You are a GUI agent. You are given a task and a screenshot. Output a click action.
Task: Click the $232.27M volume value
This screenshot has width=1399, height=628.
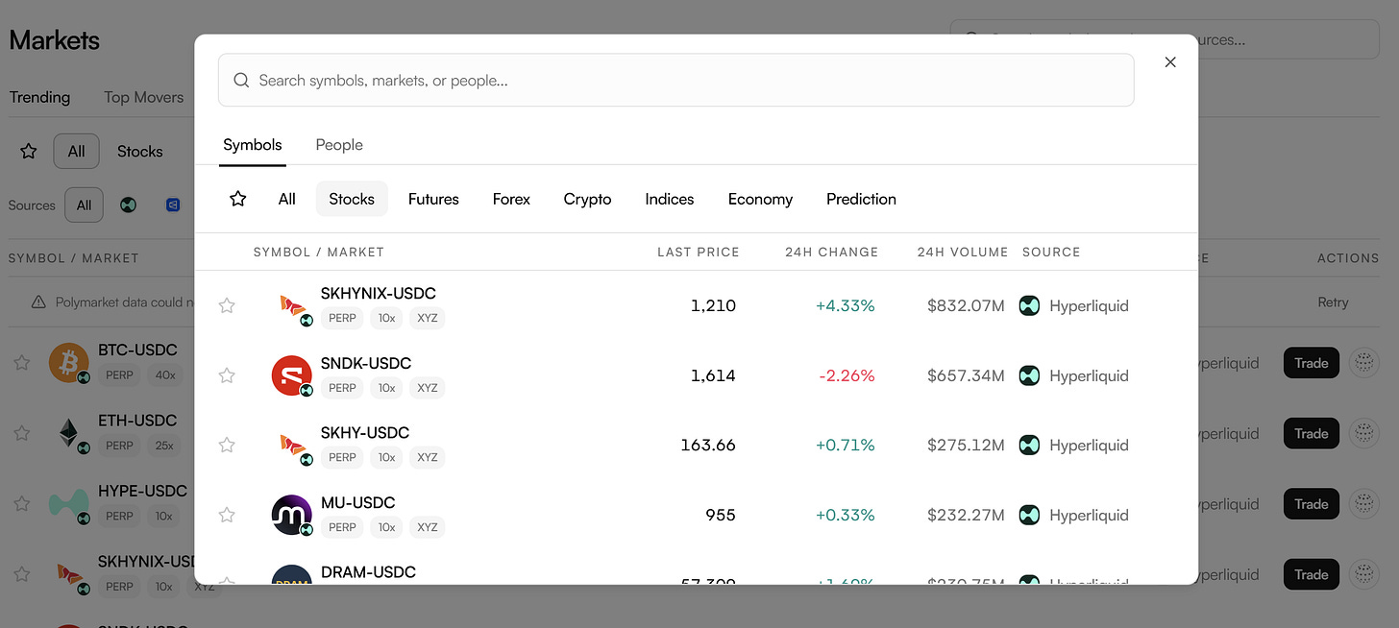[x=966, y=515]
